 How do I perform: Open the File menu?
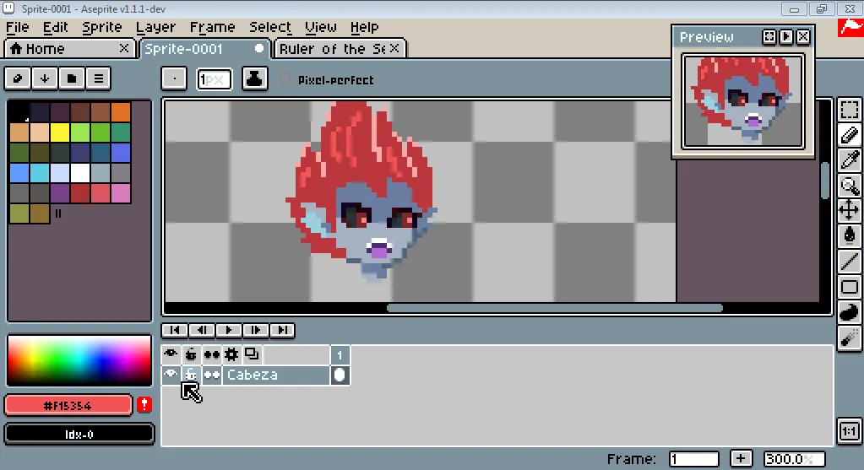point(17,27)
